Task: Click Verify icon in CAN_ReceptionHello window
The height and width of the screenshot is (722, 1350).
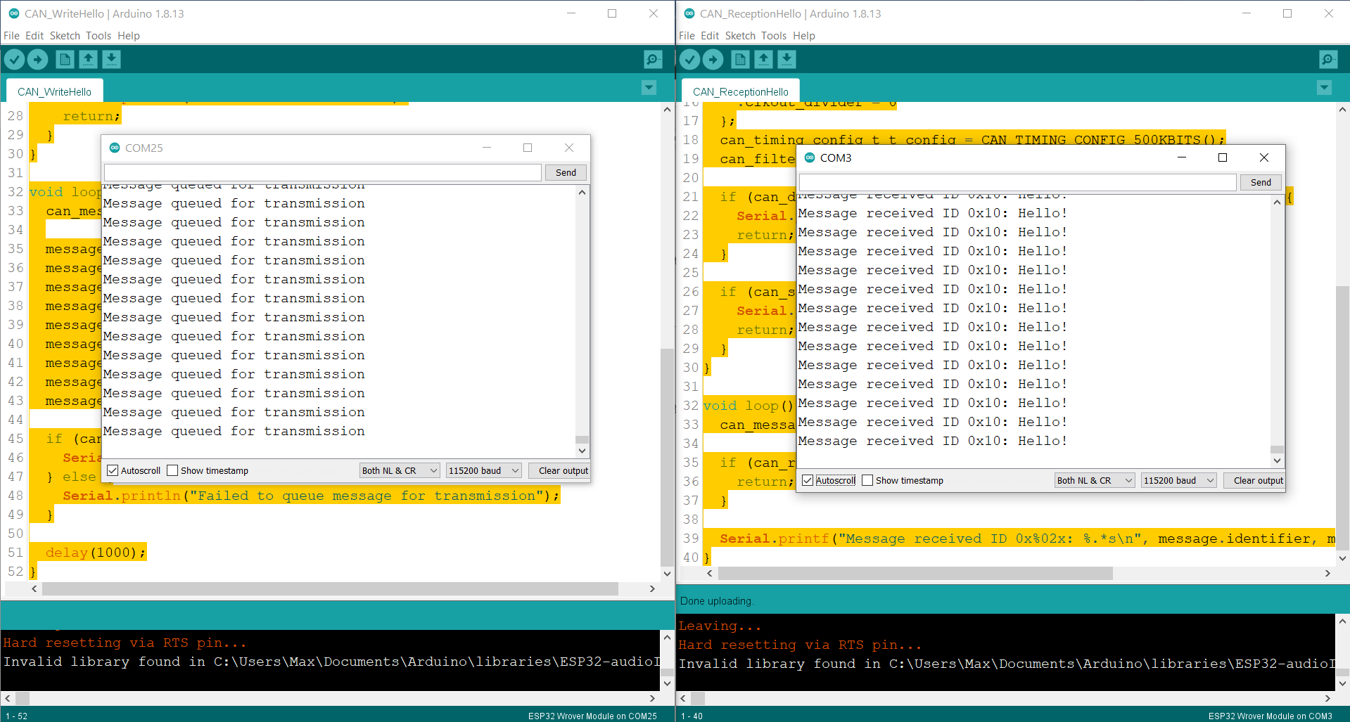Action: pos(690,60)
